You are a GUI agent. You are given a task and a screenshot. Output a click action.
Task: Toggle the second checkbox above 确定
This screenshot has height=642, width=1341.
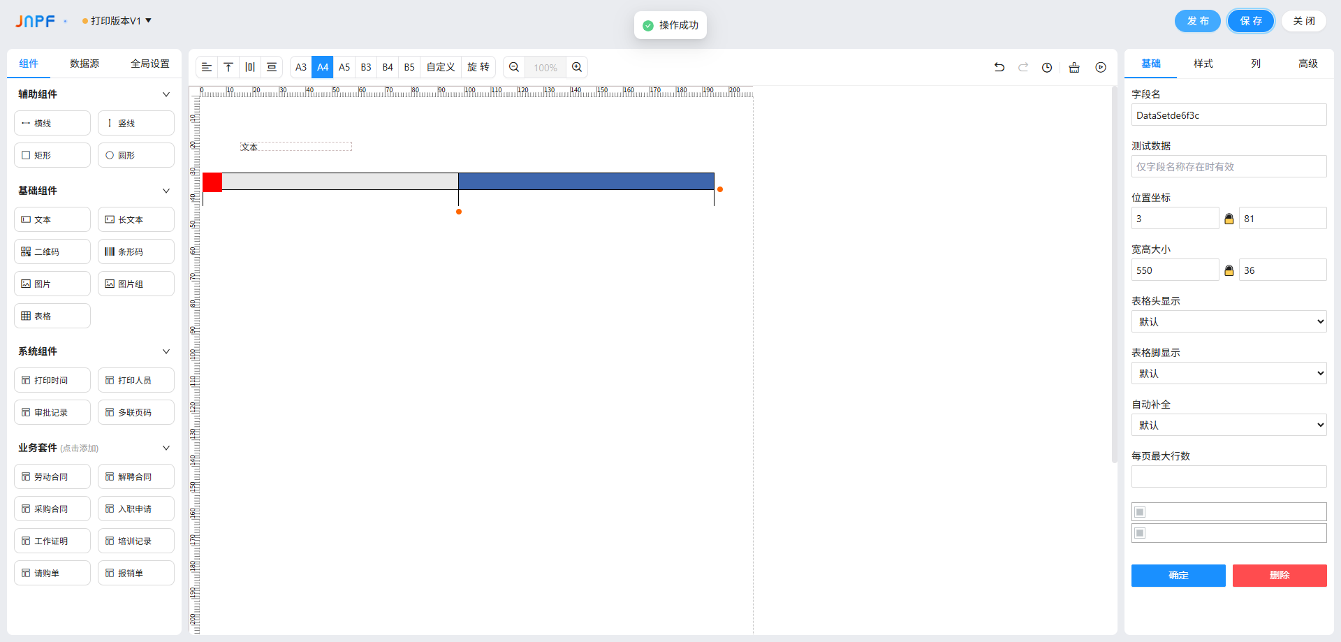[x=1140, y=533]
